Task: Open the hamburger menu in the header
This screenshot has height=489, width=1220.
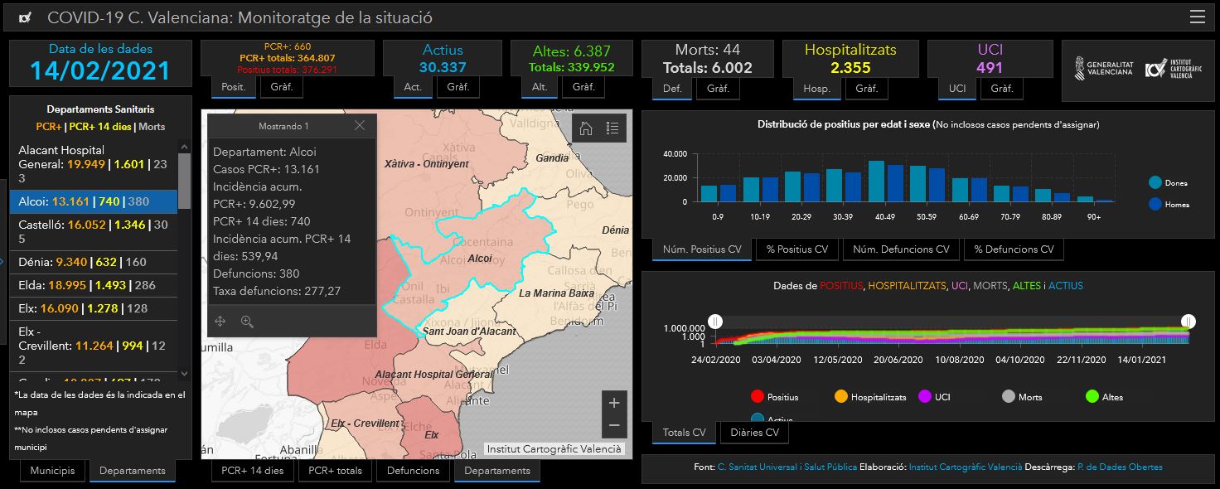Action: [x=1197, y=17]
